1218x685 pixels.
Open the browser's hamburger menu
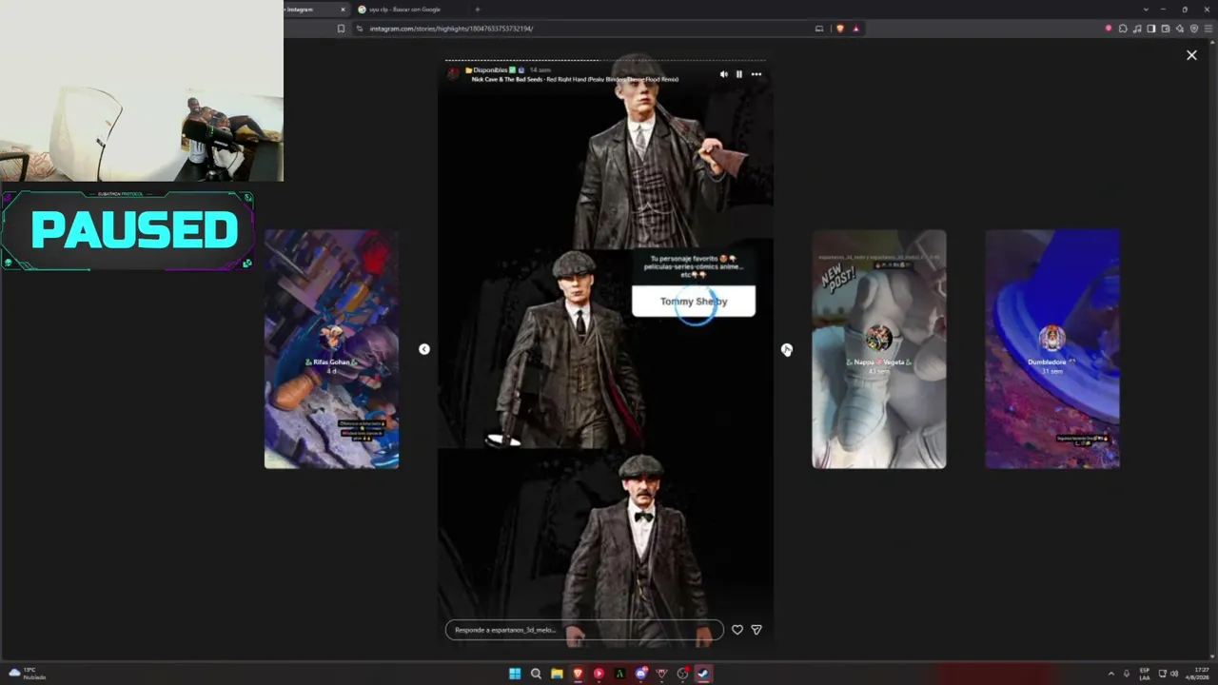coord(1208,29)
